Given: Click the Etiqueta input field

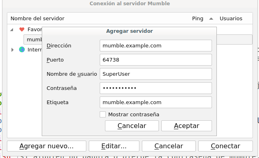Looking at the screenshot, I should tap(156, 102).
